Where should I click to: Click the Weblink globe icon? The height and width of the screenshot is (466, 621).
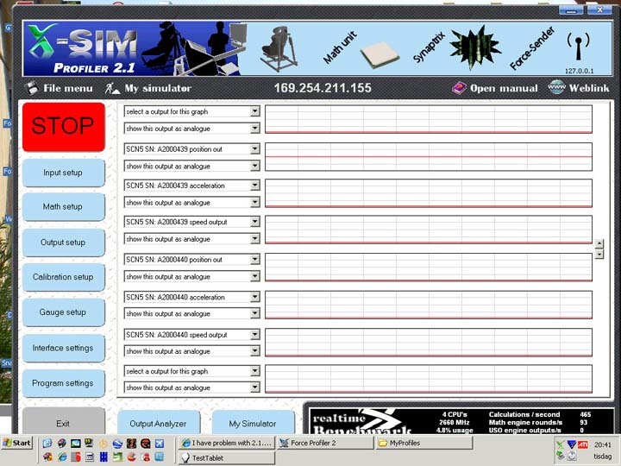click(557, 88)
